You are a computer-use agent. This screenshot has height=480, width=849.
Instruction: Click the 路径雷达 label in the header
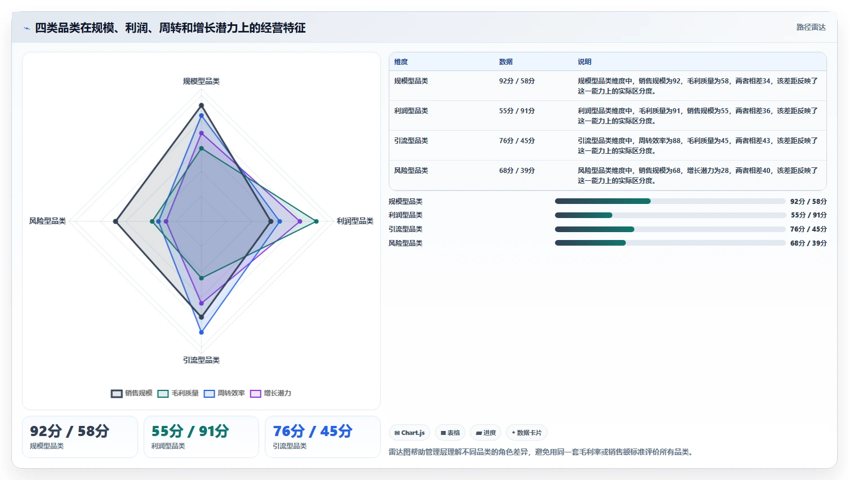point(811,27)
